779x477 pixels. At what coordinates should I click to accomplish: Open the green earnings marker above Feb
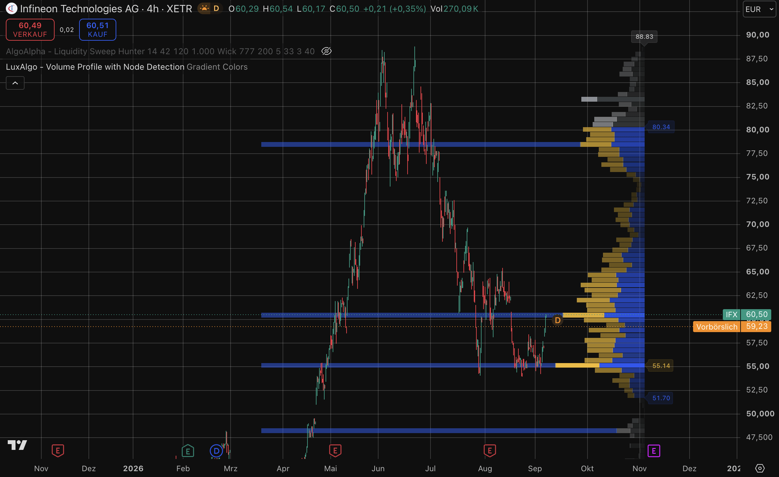188,451
